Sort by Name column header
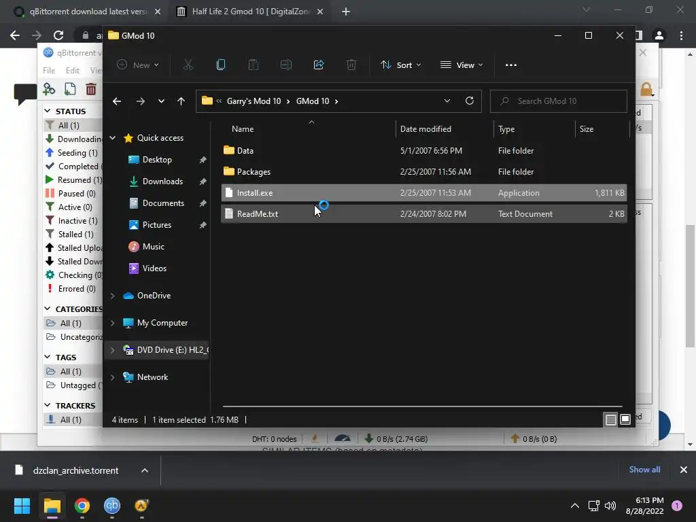Screen dimensions: 696x522 tap(243, 129)
